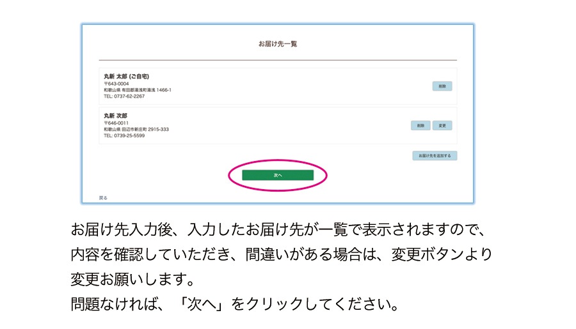Click the お届け先一覧 page heading
This screenshot has width=576, height=329.
click(x=278, y=44)
